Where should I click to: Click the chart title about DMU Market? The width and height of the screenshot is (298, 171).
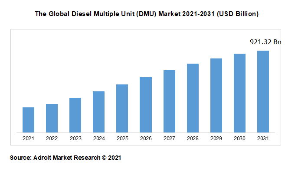pyautogui.click(x=147, y=14)
